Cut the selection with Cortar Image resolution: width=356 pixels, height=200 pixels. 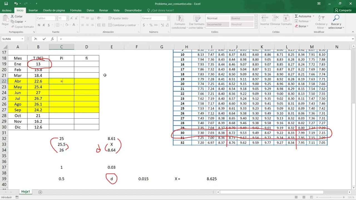16,16
